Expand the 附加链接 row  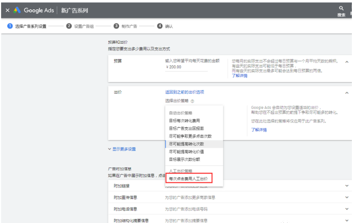coord(347,186)
